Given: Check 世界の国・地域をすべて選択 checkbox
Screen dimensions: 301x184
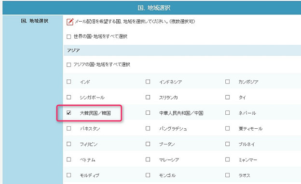Looking at the screenshot, I should [68, 37].
